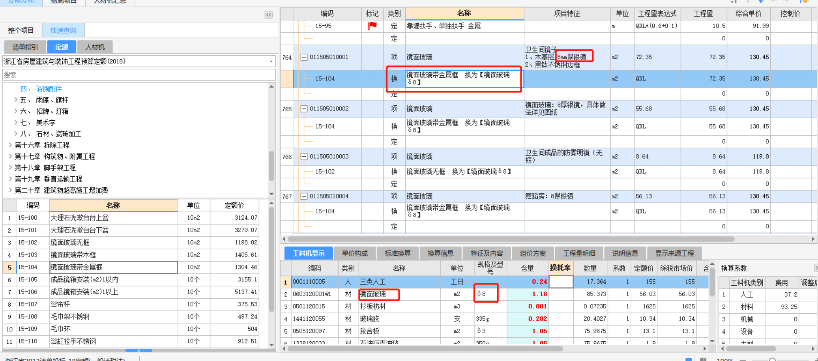This screenshot has width=818, height=361.
Task: Collapse the left panel with double-arrow button
Action: (268, 15)
